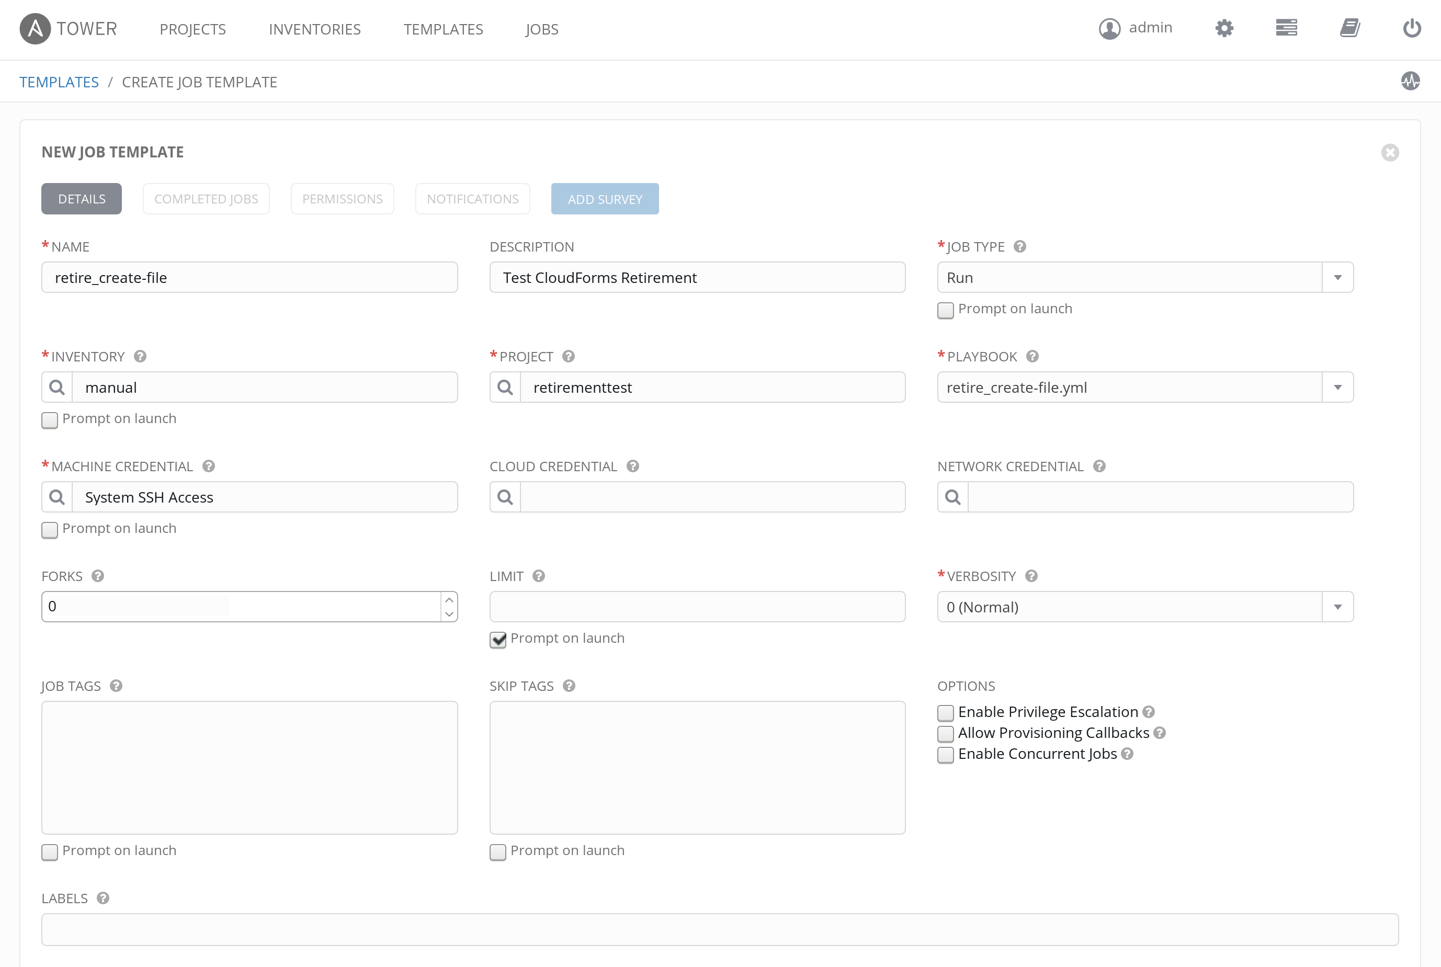
Task: Click the Inventory lookup magnifier icon
Action: tap(58, 388)
